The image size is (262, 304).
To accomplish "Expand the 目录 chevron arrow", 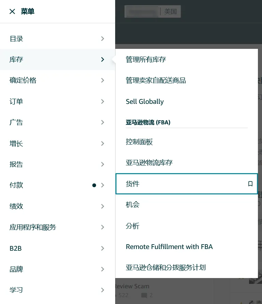I will click(x=102, y=39).
